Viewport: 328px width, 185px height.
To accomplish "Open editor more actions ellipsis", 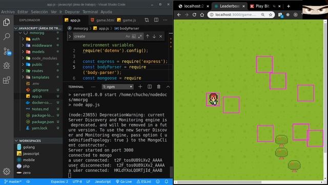I will tap(165, 20).
